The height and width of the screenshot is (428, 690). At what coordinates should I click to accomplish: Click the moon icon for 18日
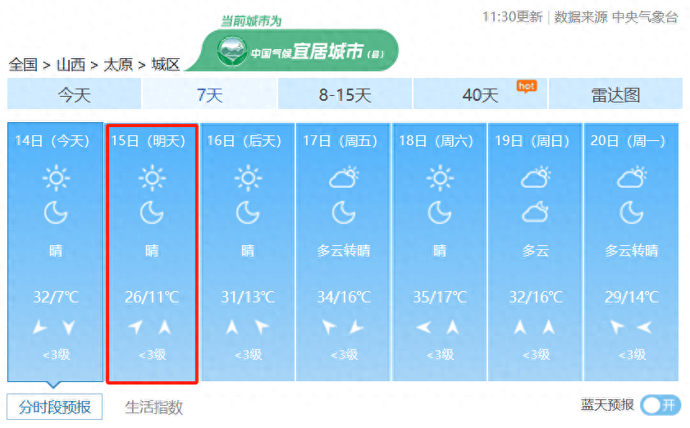tap(440, 213)
